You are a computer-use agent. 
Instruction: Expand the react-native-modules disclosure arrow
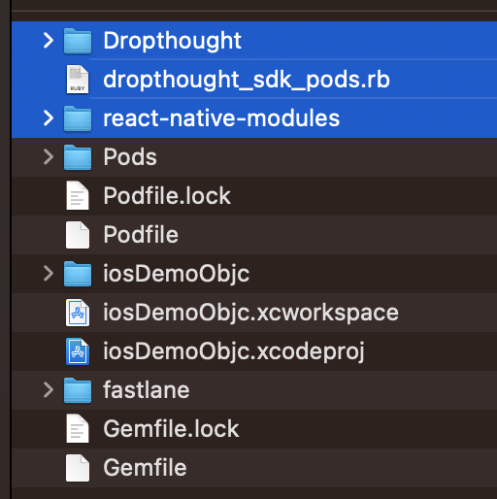click(x=49, y=118)
